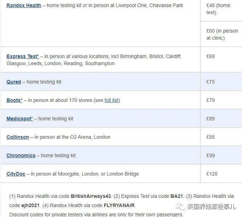Open the CityDoc link

[x=16, y=174]
